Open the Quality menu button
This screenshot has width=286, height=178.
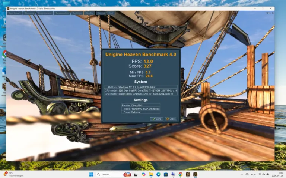89,13
